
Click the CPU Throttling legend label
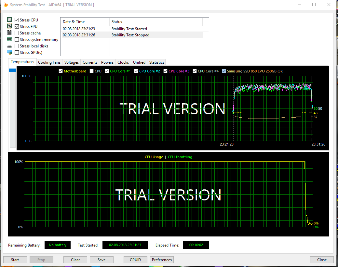[180, 157]
